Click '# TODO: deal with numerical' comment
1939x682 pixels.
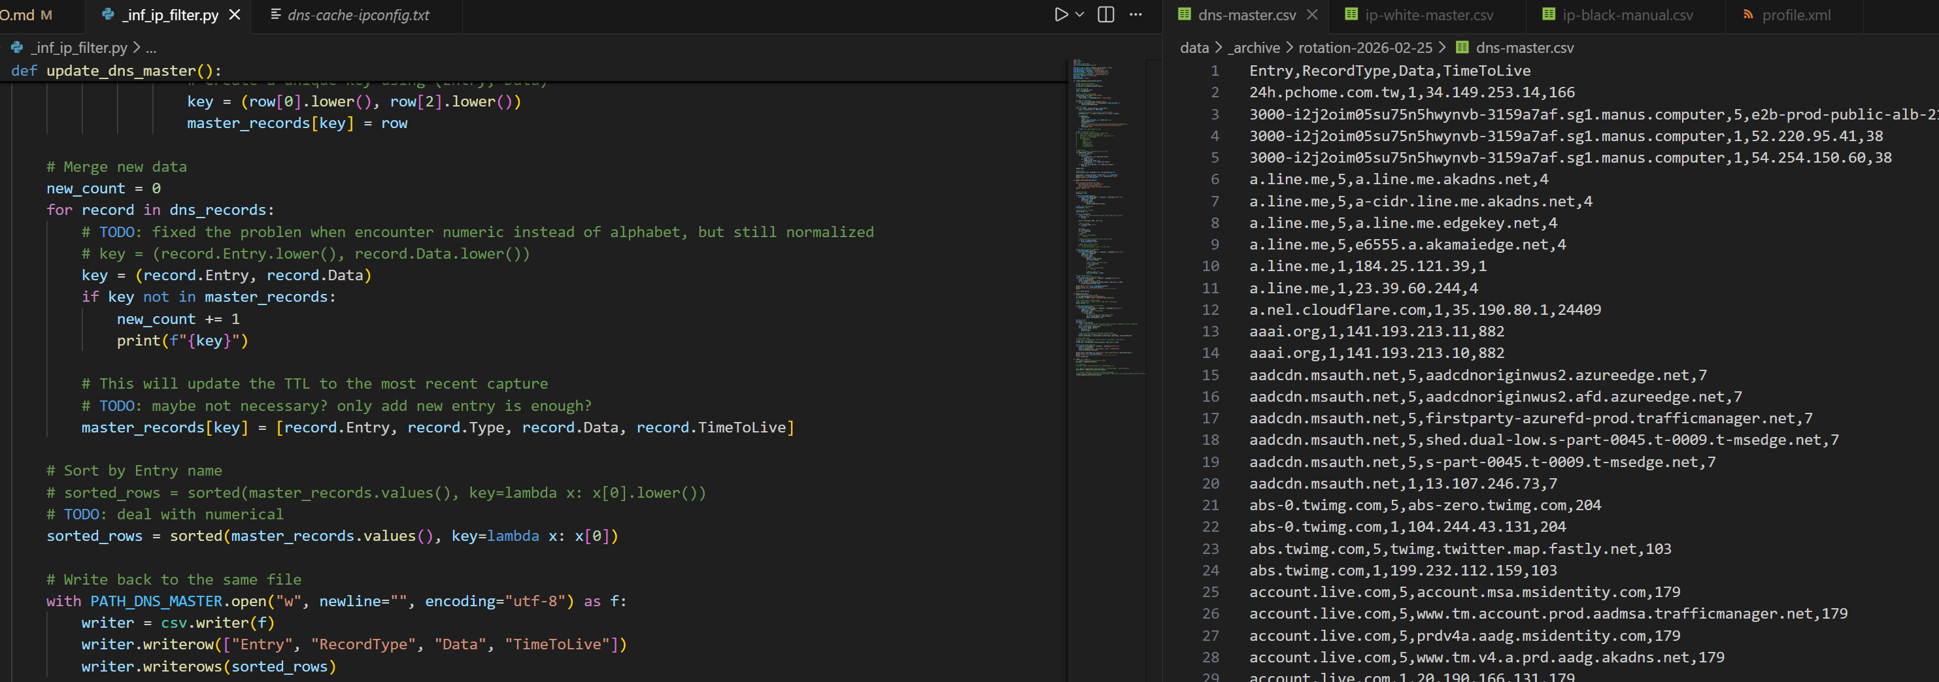[165, 514]
